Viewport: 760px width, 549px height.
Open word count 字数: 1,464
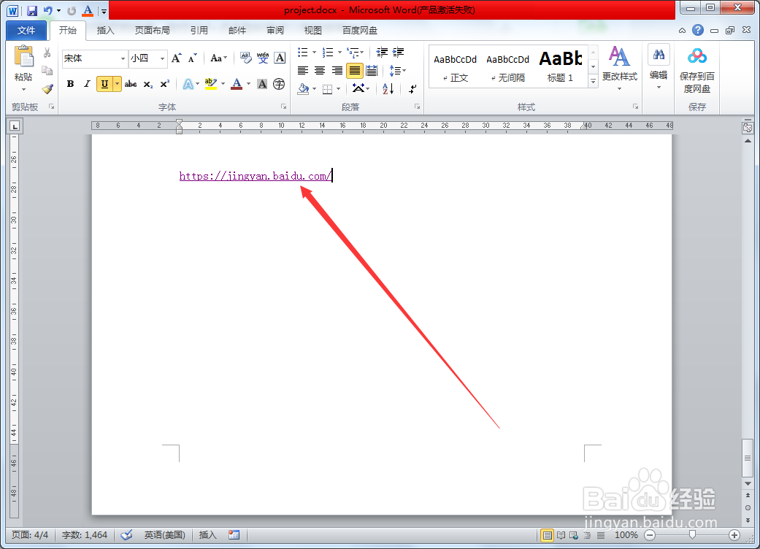point(85,535)
